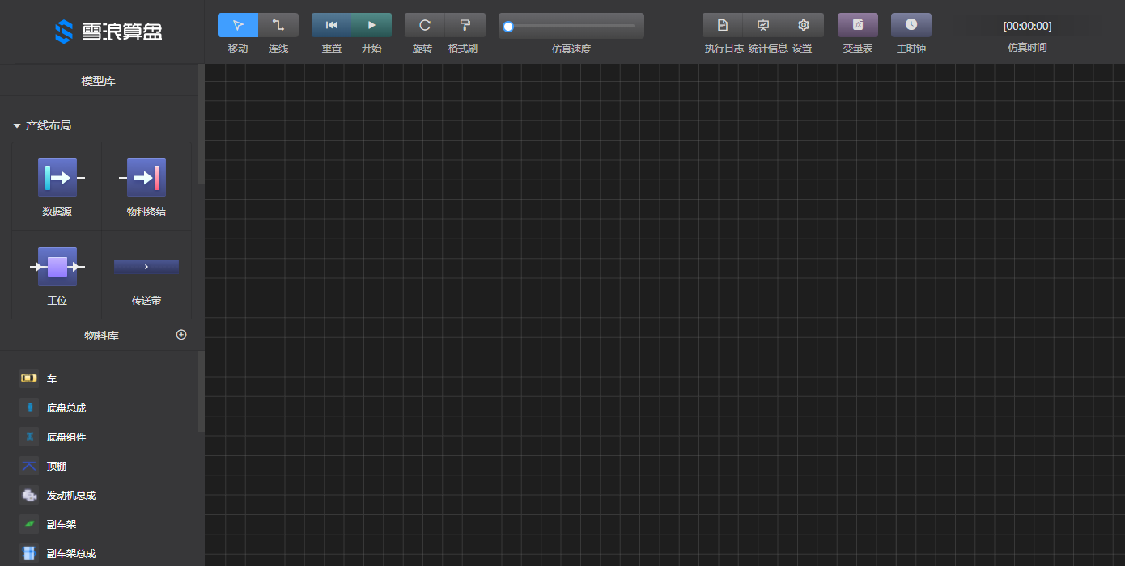Viewport: 1125px width, 566px height.
Task: Open the 执行日志 (execution log)
Action: tap(723, 25)
